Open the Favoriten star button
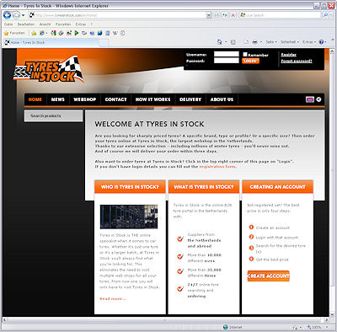Viewport: 337px width, 332px height. [x=14, y=33]
